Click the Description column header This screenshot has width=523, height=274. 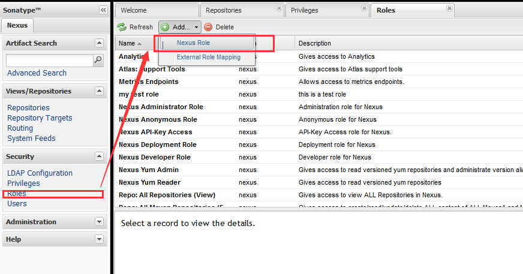tap(314, 43)
